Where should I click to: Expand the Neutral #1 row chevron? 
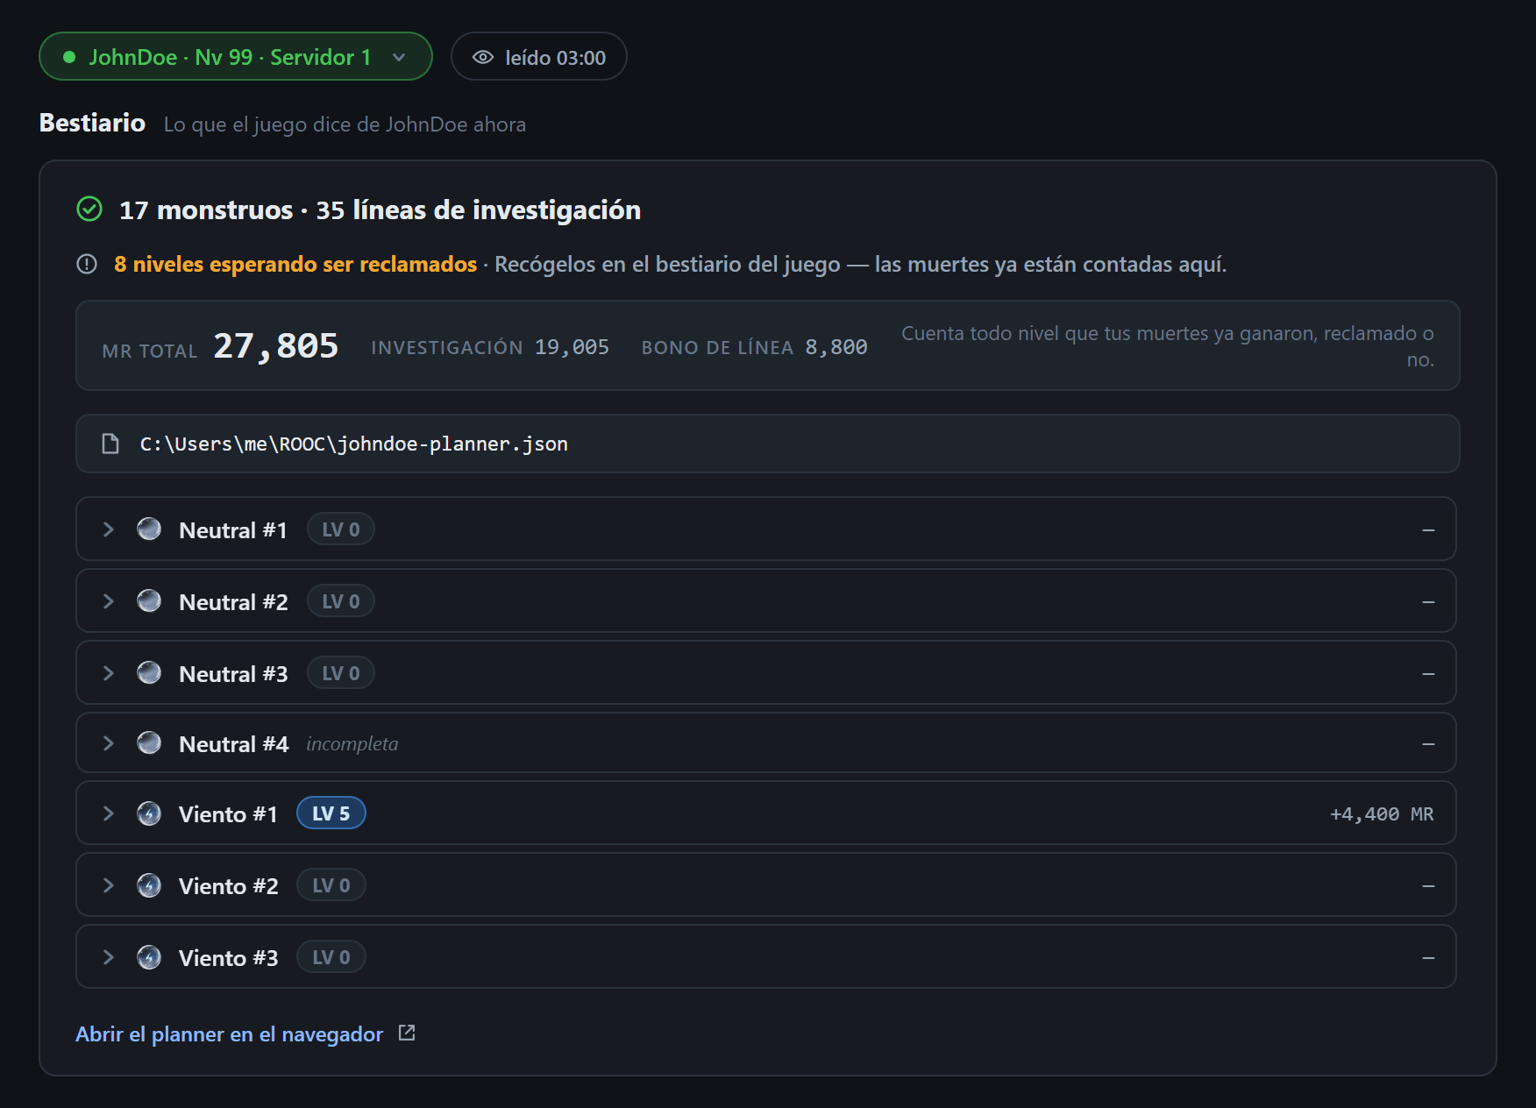109,529
